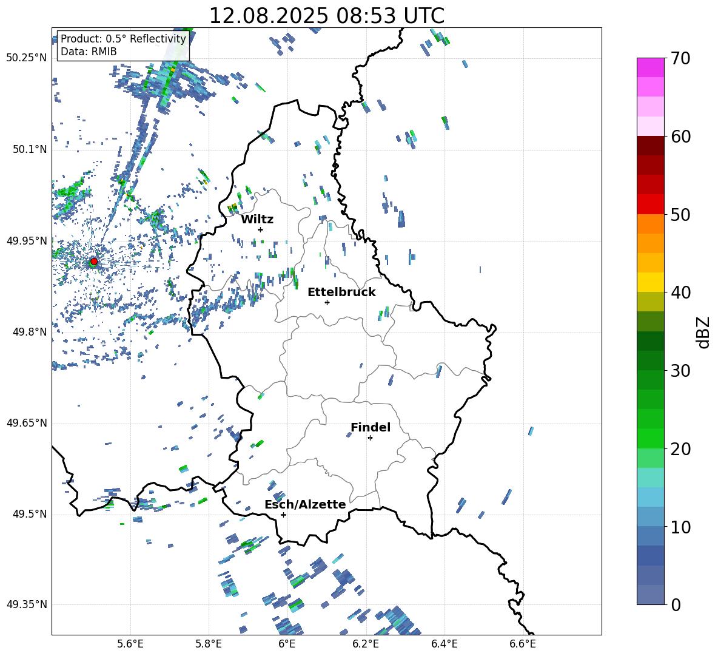Click the yellow colorbar segment above 40

(x=651, y=283)
